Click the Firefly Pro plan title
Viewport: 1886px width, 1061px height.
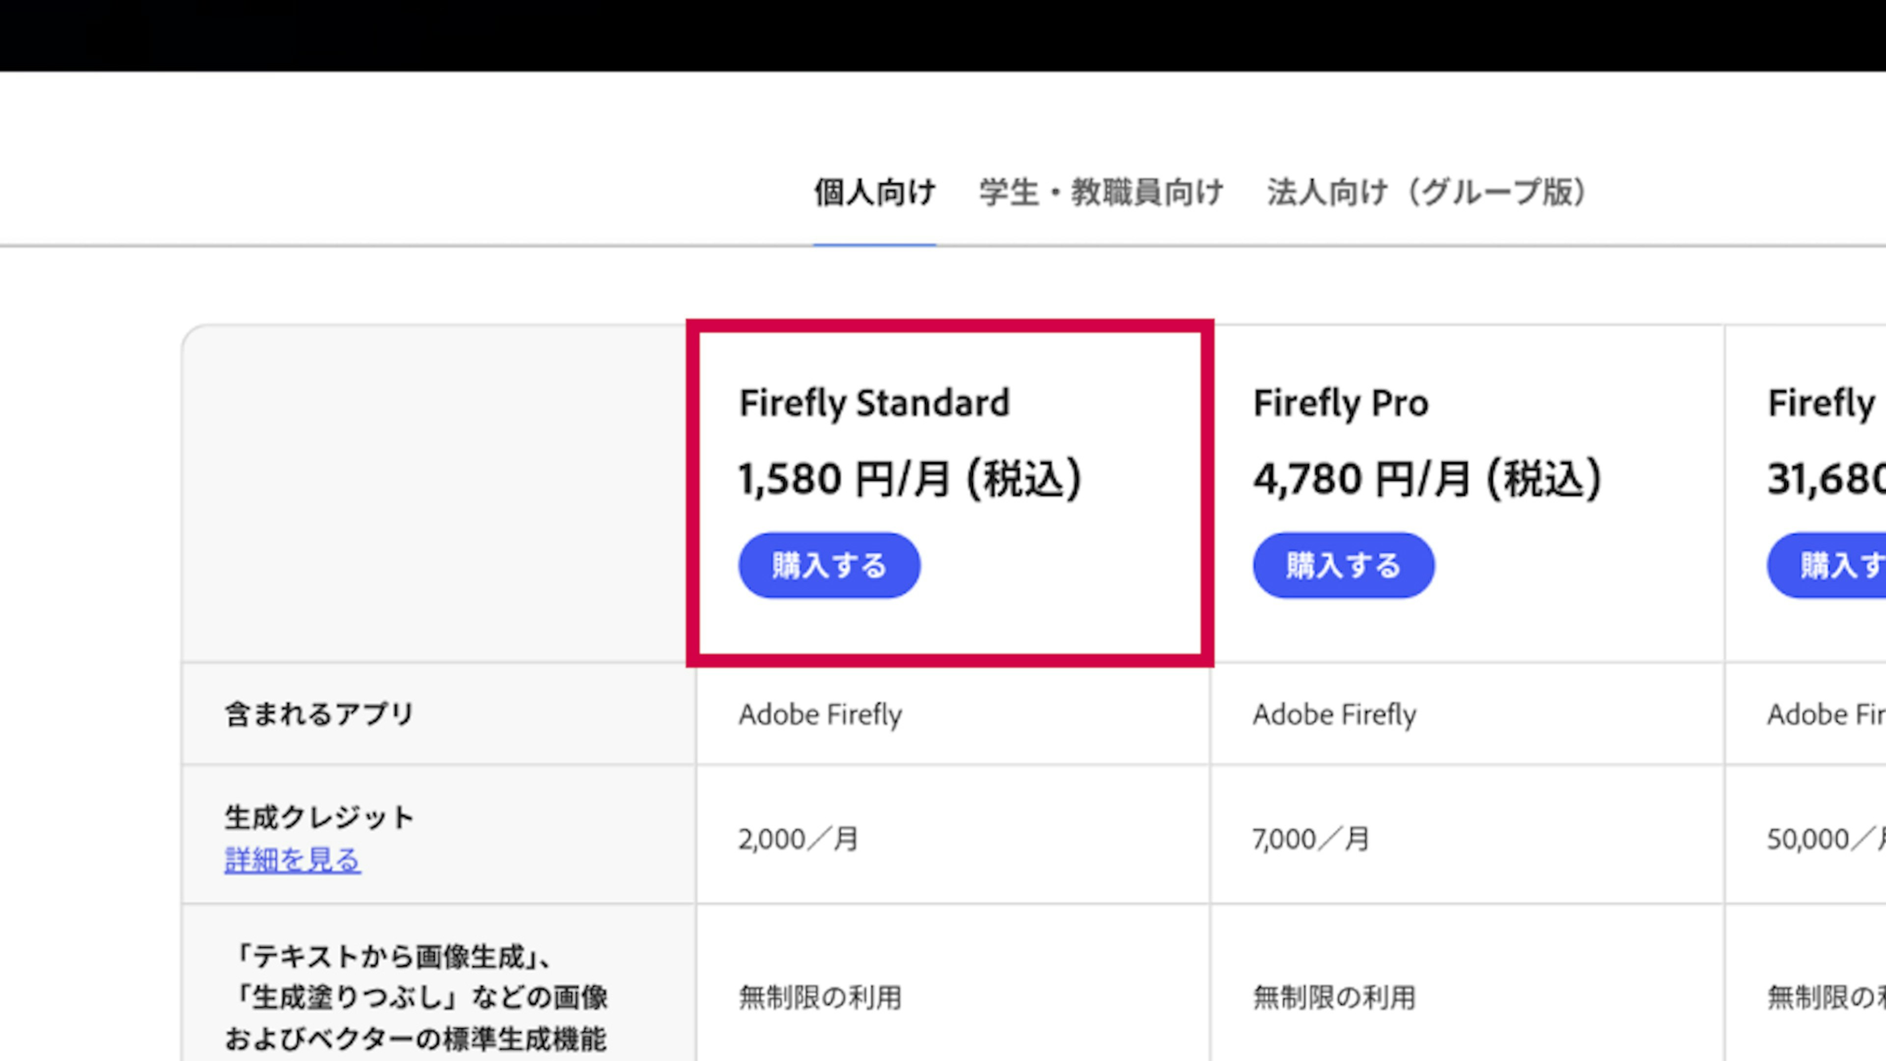pos(1340,403)
